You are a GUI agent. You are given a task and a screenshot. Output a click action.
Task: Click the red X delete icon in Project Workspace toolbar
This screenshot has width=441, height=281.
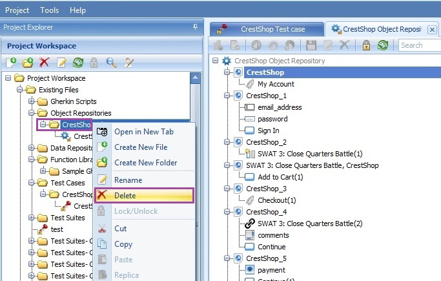coord(44,62)
